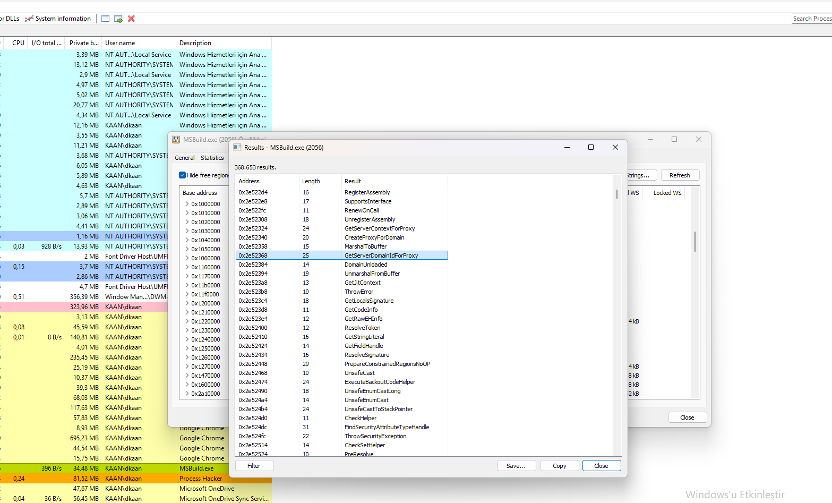The image size is (832, 503).
Task: Click the Search Processes input field
Action: pos(811,19)
